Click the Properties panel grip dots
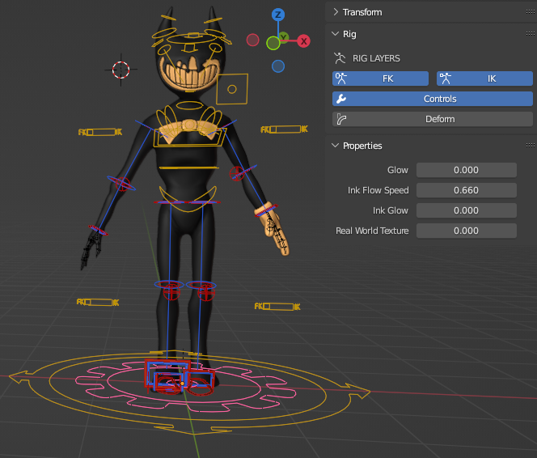This screenshot has height=458, width=537. pyautogui.click(x=531, y=145)
